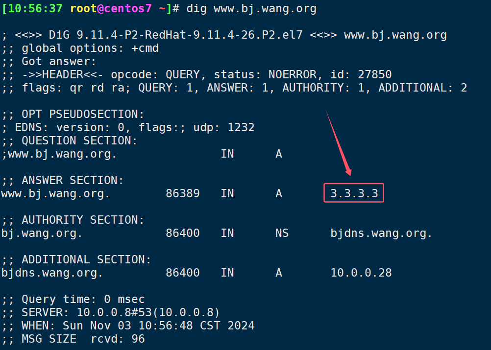The image size is (491, 350).
Task: Click the highlighted 3.3.3.3 IP address
Action: click(x=354, y=193)
